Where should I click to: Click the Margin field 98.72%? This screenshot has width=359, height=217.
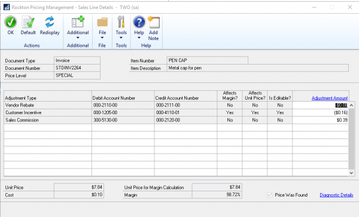tap(217, 195)
